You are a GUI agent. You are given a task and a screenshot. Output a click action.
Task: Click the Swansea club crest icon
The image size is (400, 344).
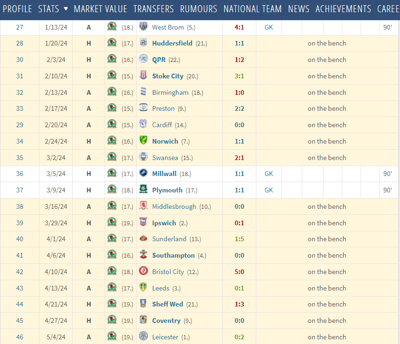[143, 157]
